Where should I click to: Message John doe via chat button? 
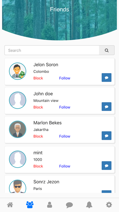pyautogui.click(x=107, y=107)
